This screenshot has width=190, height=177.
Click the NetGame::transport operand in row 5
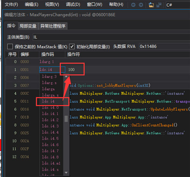(x=130, y=101)
